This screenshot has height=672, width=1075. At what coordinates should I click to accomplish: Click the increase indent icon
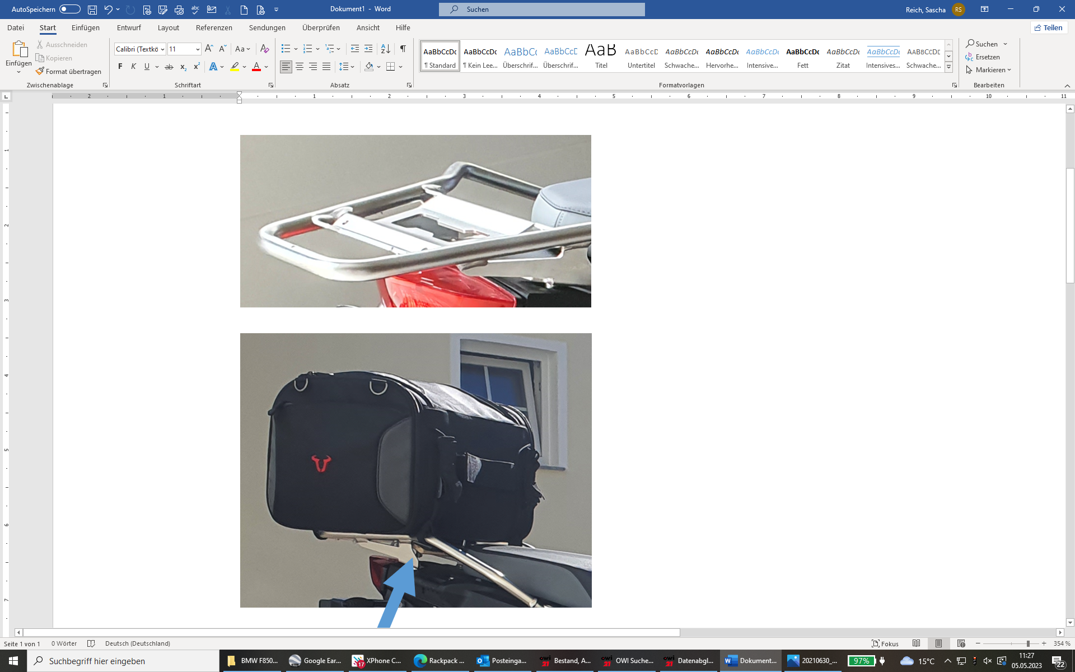[368, 49]
